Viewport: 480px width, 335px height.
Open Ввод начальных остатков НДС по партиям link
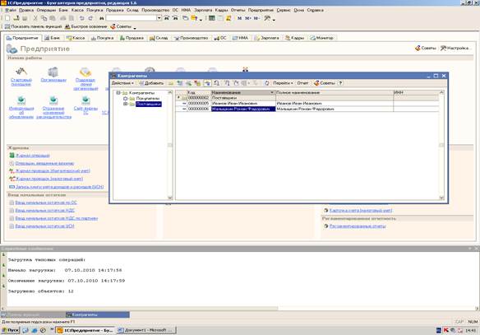coord(57,218)
